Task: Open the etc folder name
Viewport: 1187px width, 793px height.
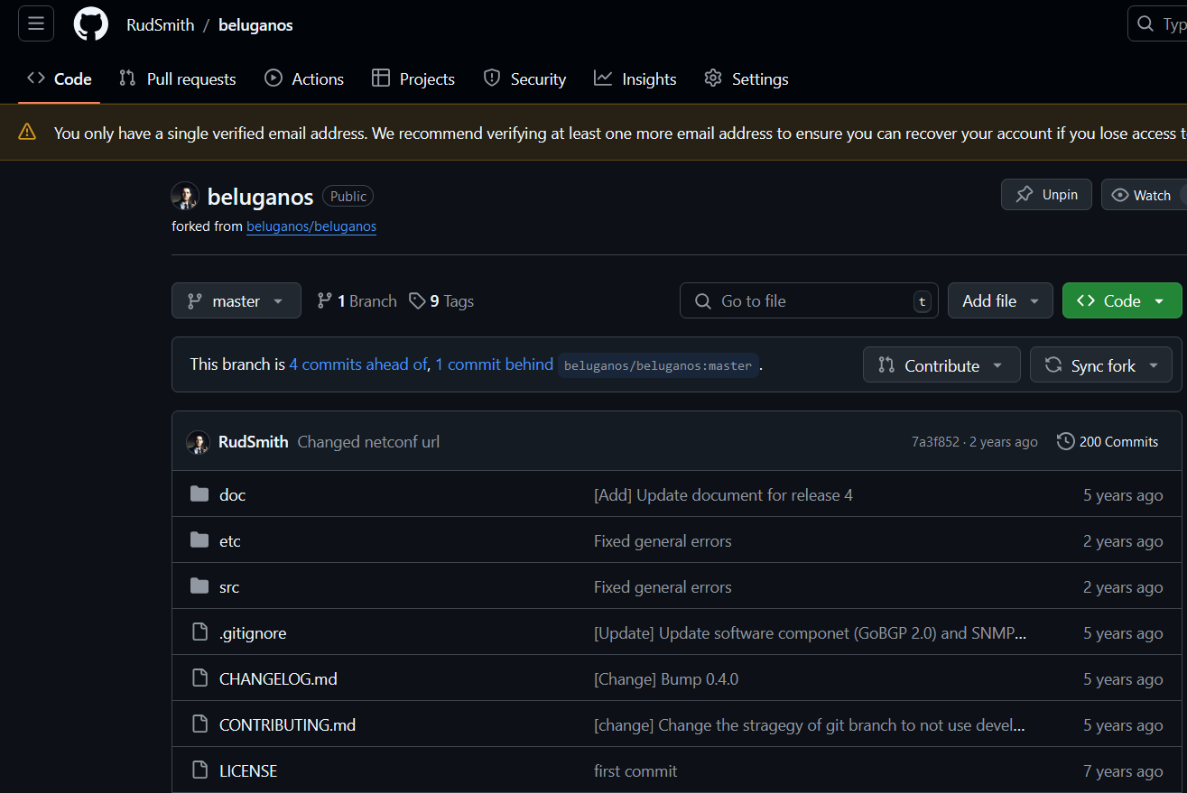Action: (x=230, y=541)
